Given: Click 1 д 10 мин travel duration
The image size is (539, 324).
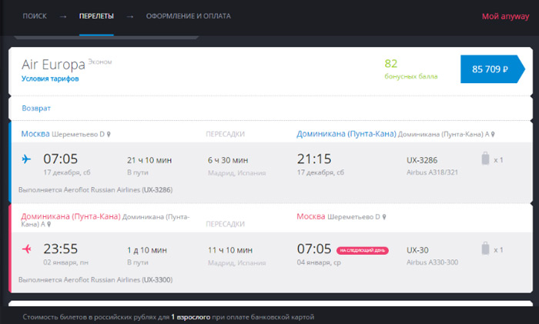Looking at the screenshot, I should (x=147, y=250).
